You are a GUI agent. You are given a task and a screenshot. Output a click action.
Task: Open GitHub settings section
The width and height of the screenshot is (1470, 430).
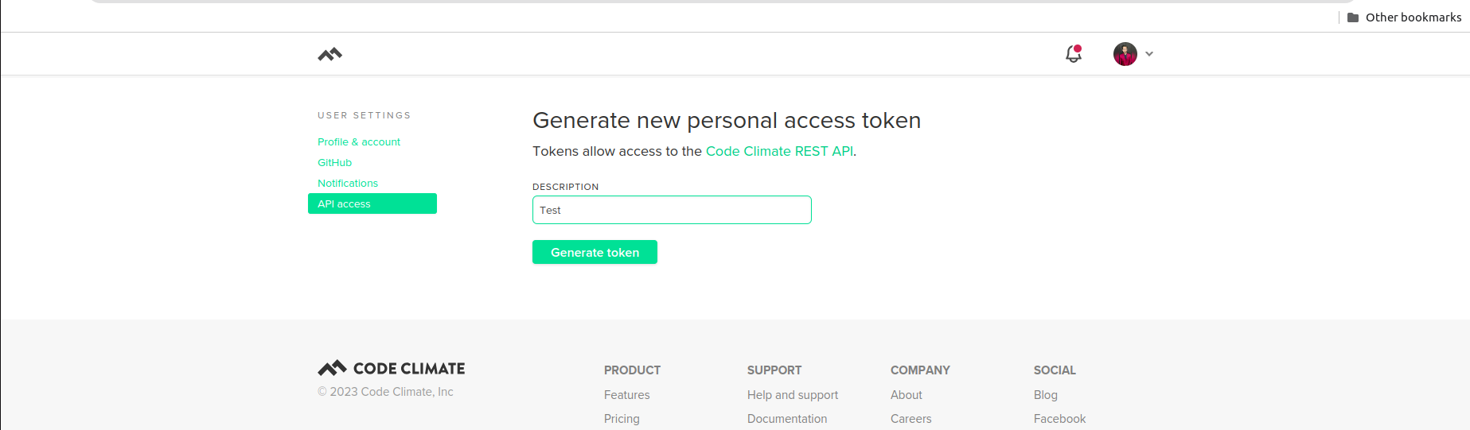coord(334,163)
